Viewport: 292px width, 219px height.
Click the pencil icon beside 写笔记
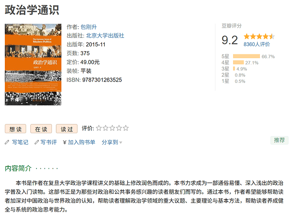(x=7, y=142)
